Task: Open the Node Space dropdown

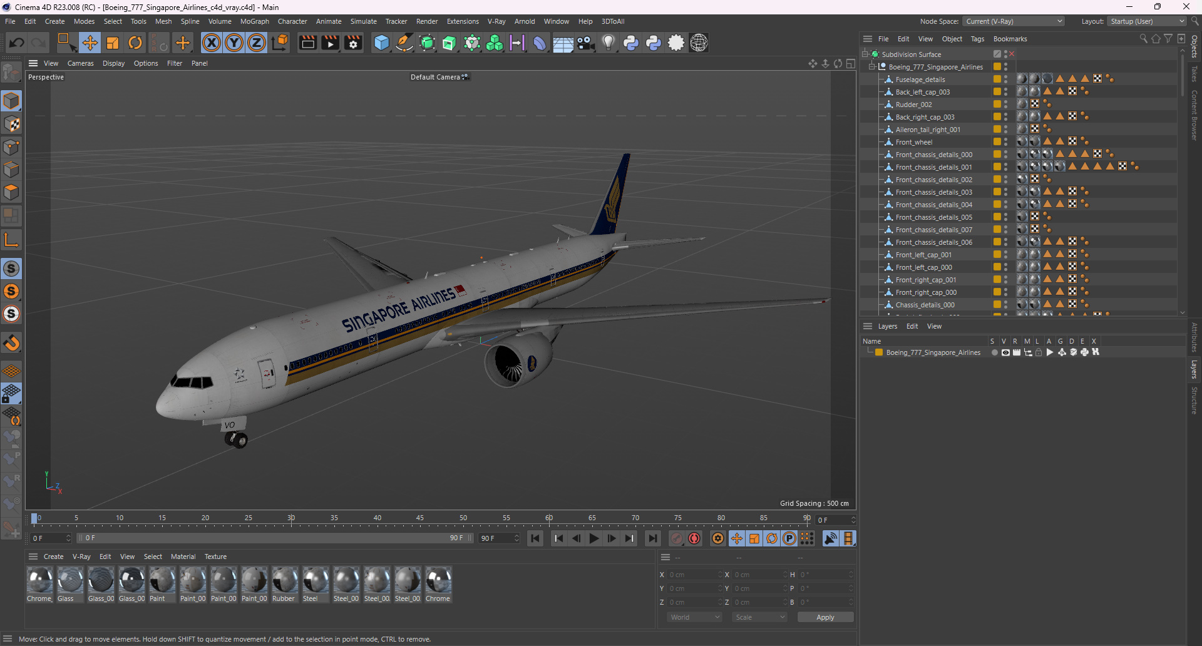Action: tap(1013, 21)
